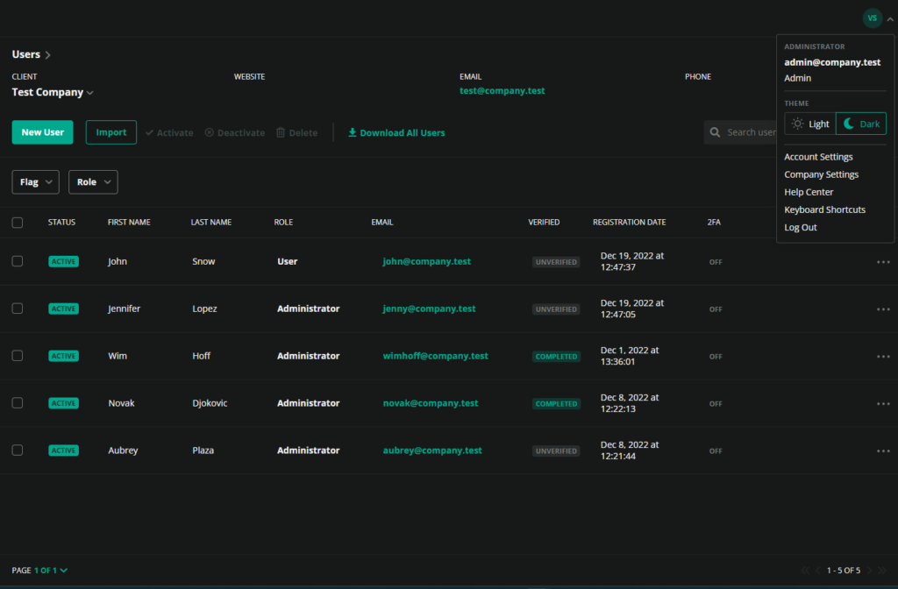This screenshot has height=589, width=898.
Task: Go to the previous page arrow
Action: coord(818,570)
